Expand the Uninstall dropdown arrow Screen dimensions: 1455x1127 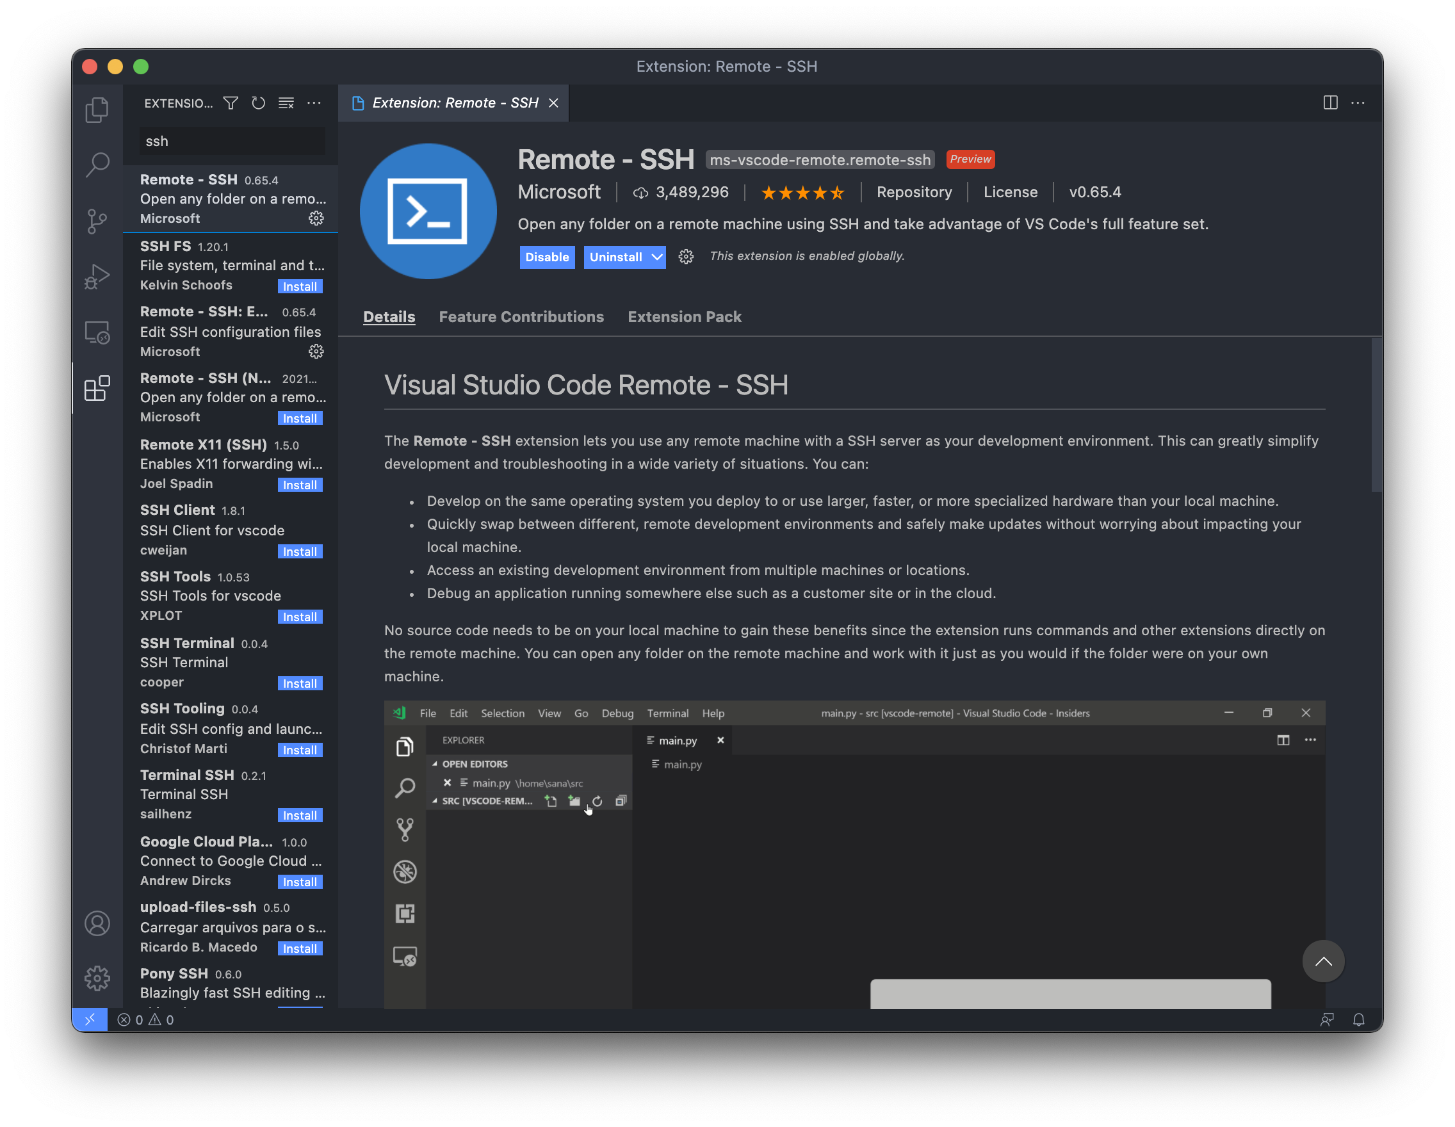coord(657,257)
